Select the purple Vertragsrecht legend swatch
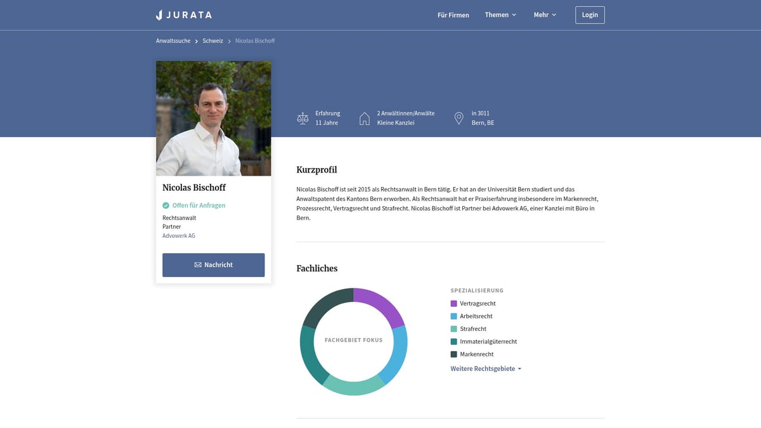Screen dimensions: 761x428 (x=453, y=304)
